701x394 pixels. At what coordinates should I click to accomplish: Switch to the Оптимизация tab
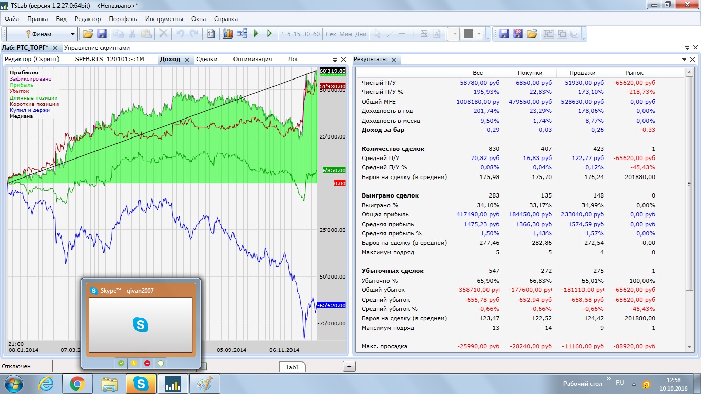tap(252, 59)
